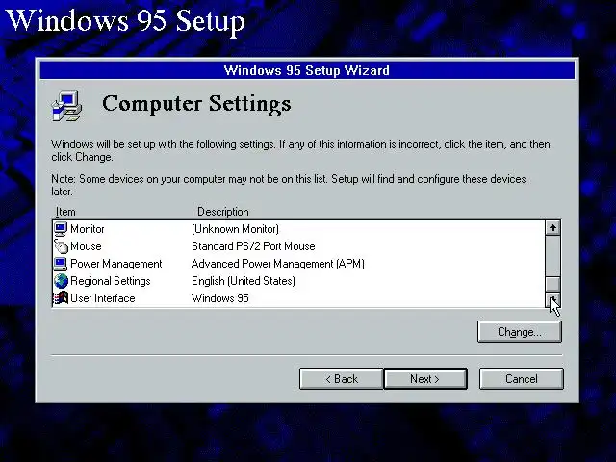
Task: Click English (United States) description
Action: (x=244, y=281)
